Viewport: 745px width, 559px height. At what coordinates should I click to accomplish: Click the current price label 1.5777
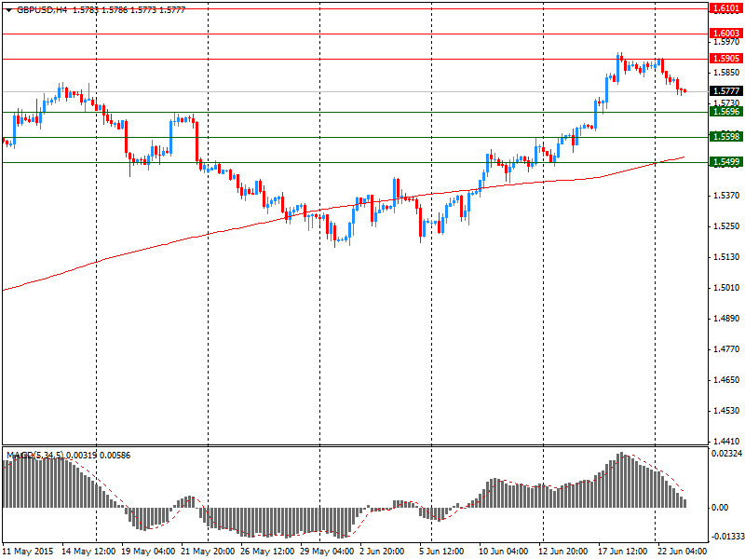(x=726, y=90)
